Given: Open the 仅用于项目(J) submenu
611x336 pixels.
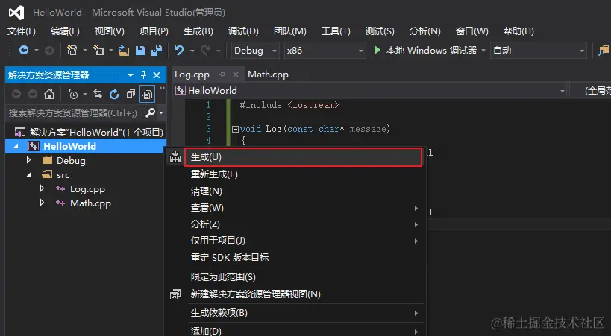Looking at the screenshot, I should (x=295, y=241).
